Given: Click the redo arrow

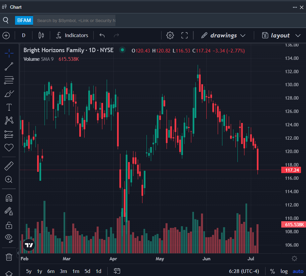Looking at the screenshot, I should point(116,35).
